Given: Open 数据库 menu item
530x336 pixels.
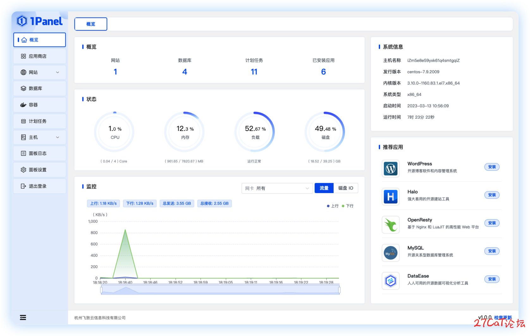Looking at the screenshot, I should click(x=40, y=88).
